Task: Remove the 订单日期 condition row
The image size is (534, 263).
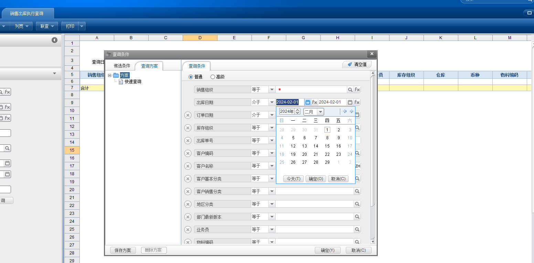Action: pyautogui.click(x=188, y=115)
